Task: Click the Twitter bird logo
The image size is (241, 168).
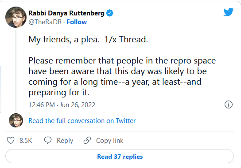Action: (229, 12)
